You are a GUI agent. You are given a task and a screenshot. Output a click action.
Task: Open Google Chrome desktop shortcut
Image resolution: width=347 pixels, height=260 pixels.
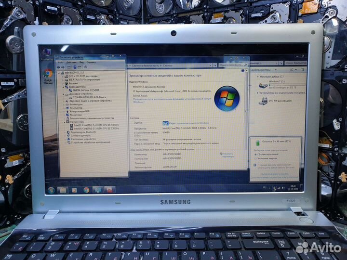point(48,77)
